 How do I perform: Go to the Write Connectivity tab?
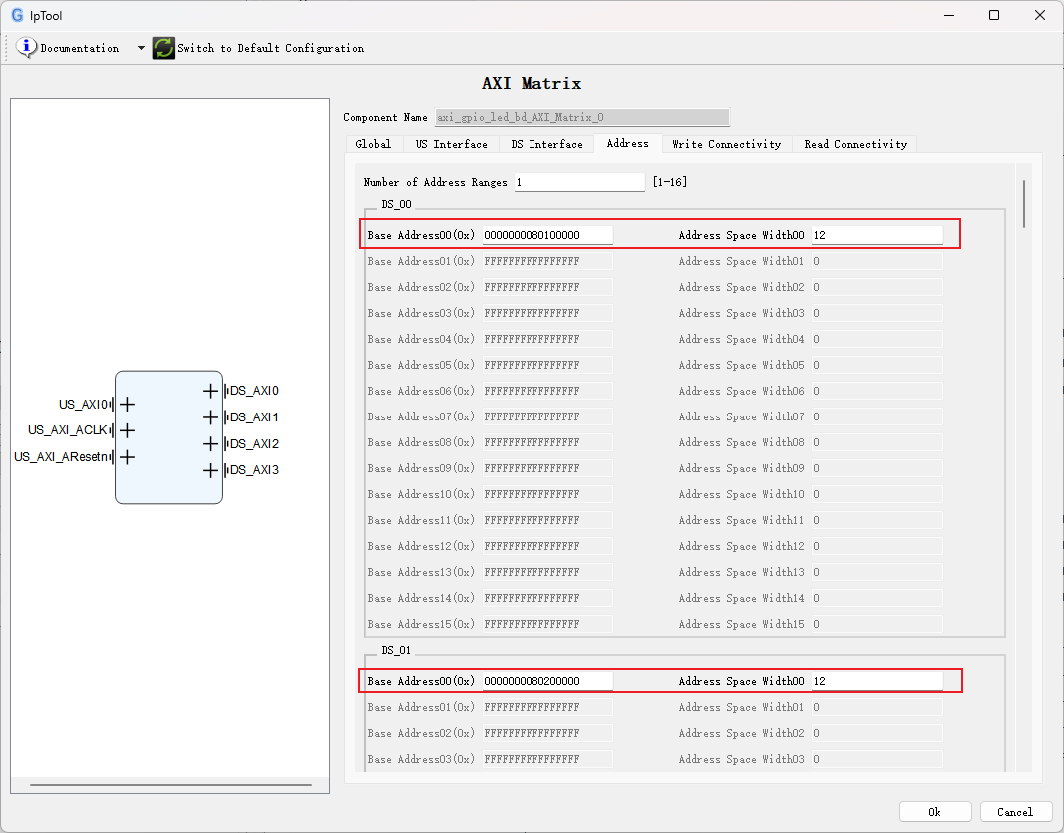coord(726,144)
